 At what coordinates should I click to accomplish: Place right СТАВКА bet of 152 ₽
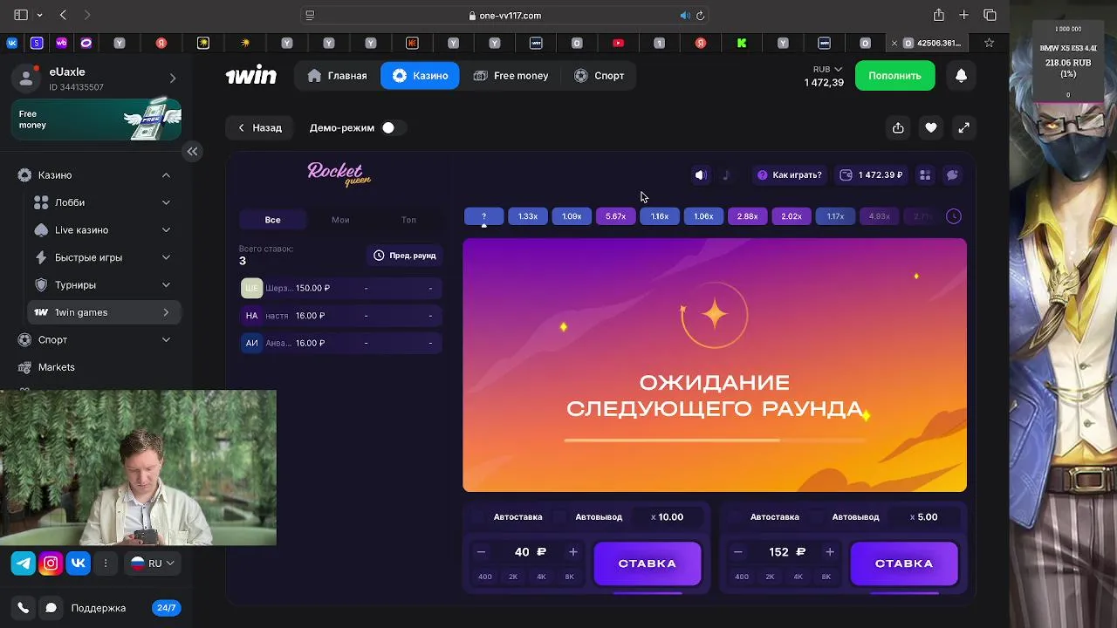coord(904,563)
